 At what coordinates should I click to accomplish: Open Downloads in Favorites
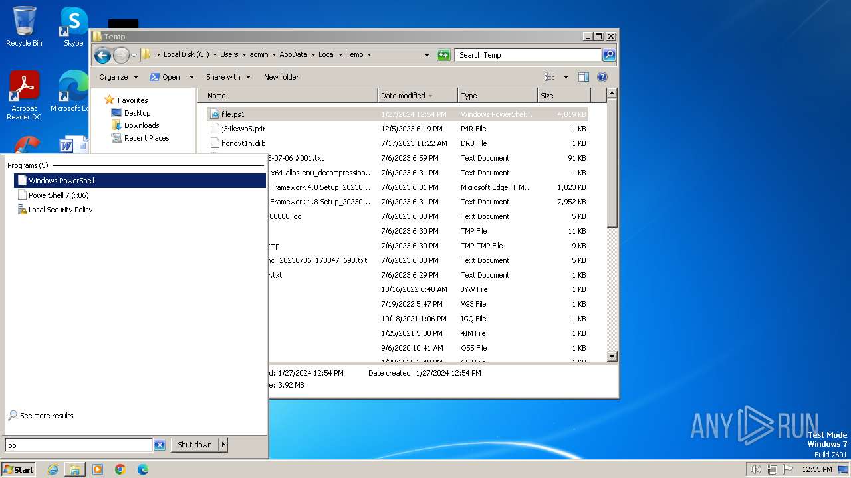pyautogui.click(x=142, y=125)
